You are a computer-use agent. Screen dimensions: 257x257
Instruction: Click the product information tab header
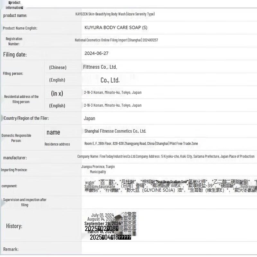(14, 5)
